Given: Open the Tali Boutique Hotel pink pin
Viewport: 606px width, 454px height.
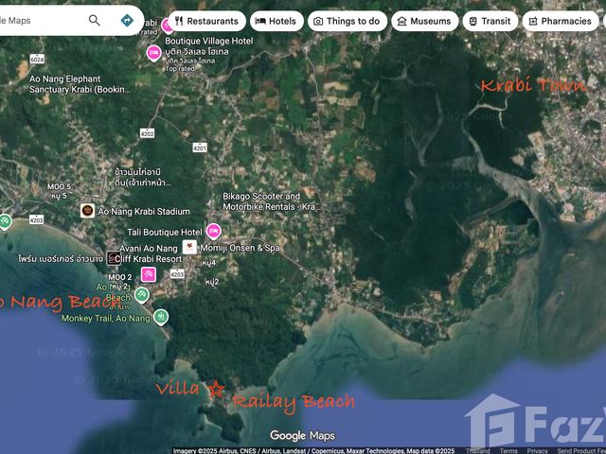Looking at the screenshot, I should (x=213, y=231).
